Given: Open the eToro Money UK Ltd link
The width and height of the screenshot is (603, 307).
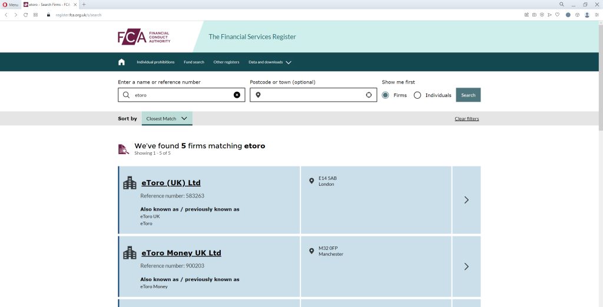Looking at the screenshot, I should pos(181,253).
